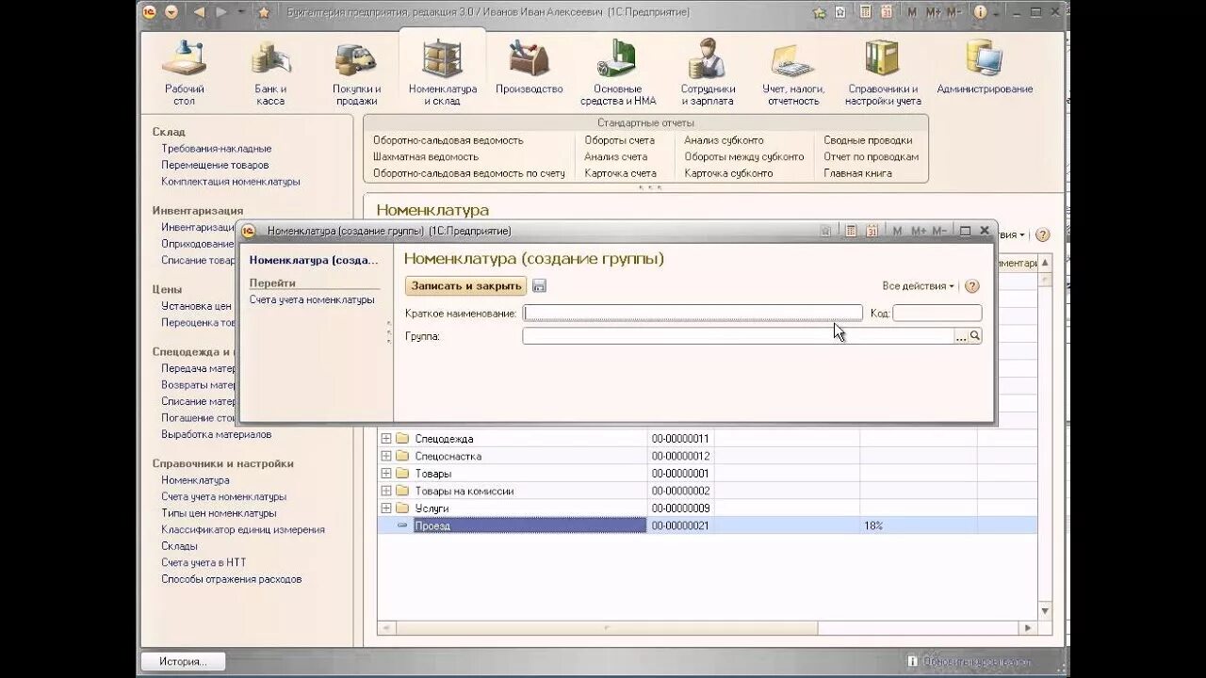Open Главная книга report
Viewport: 1206px width, 678px height.
(857, 173)
